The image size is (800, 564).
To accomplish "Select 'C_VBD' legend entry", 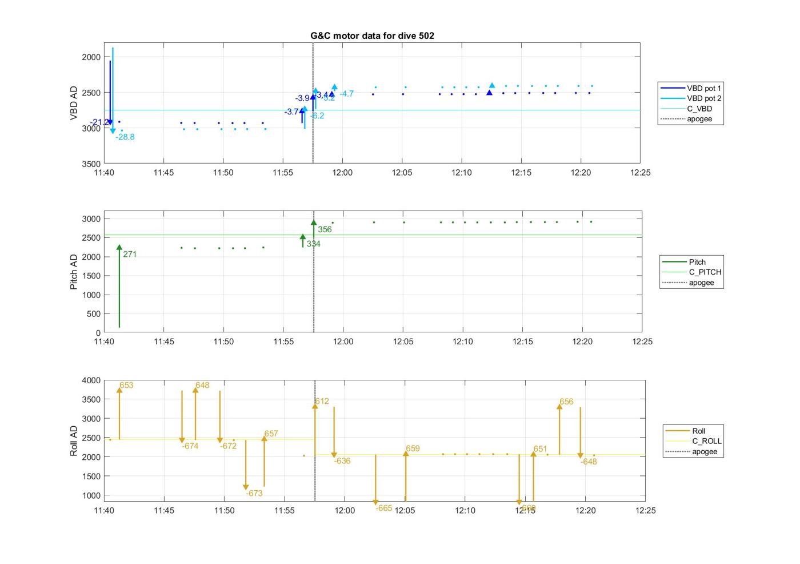I will [x=691, y=109].
